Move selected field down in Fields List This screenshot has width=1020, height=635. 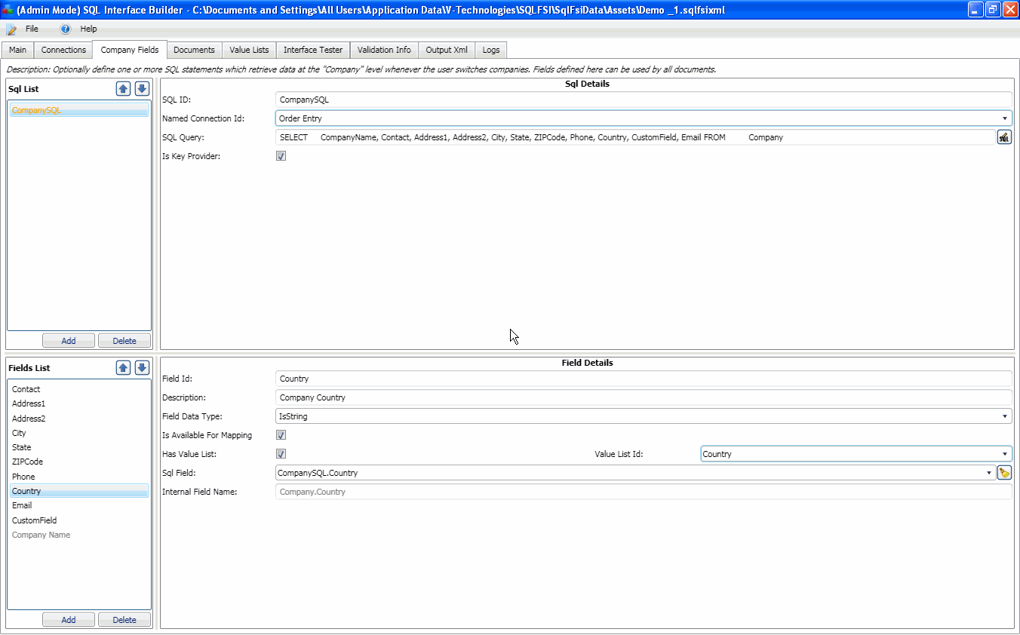142,368
